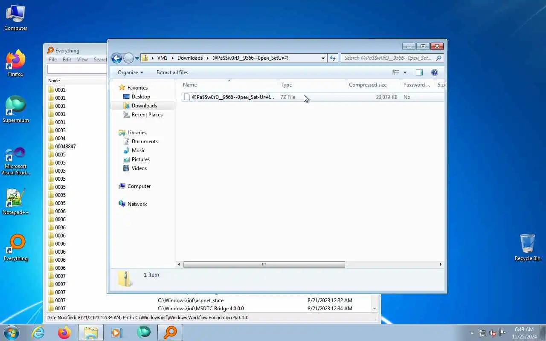
Task: Sort by the Name column in Explorer
Action: 229,85
